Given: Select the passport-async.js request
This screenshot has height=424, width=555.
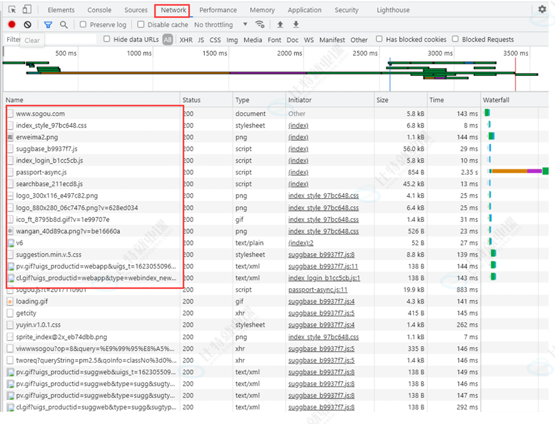Looking at the screenshot, I should click(41, 172).
